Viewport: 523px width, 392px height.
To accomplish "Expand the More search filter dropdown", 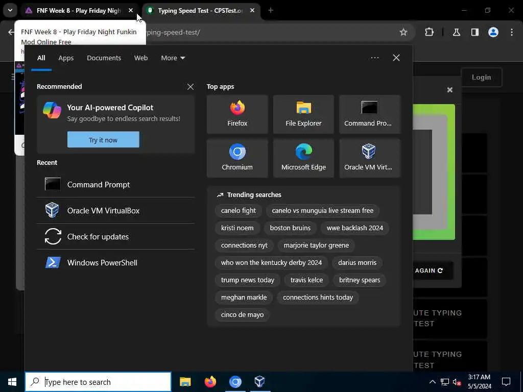I will pos(173,58).
